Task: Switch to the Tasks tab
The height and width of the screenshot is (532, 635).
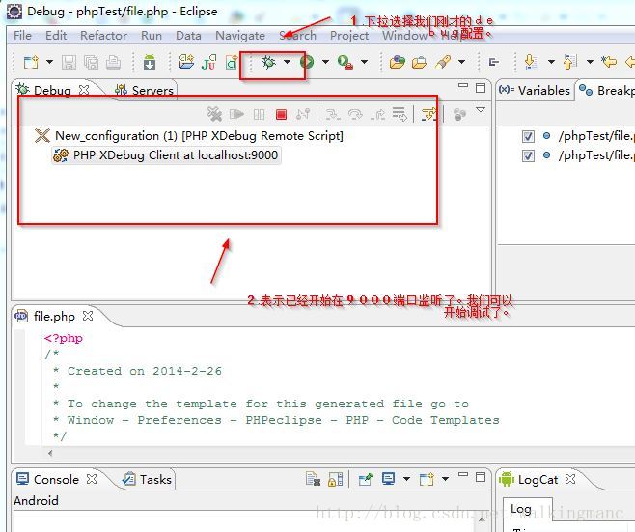Action: click(147, 479)
